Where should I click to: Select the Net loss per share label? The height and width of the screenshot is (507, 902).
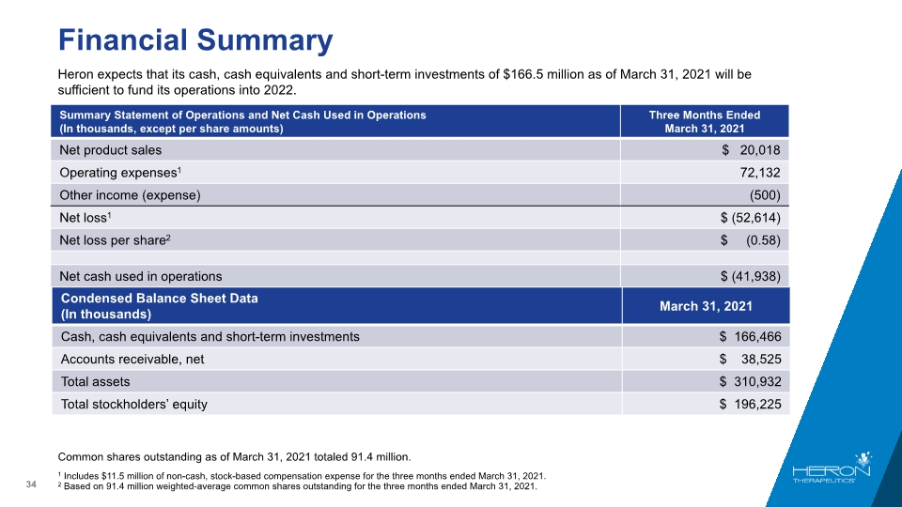115,240
